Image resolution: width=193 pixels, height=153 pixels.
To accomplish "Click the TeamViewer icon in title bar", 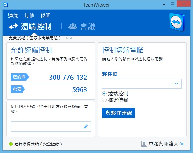I will pyautogui.click(x=6, y=5).
